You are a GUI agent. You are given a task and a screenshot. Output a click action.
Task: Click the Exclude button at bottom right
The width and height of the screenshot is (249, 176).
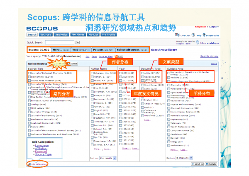point(211,164)
